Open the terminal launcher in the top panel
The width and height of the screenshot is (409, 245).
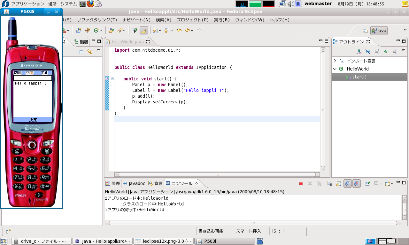[x=82, y=4]
